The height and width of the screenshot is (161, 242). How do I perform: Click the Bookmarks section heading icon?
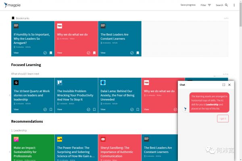click(13, 18)
